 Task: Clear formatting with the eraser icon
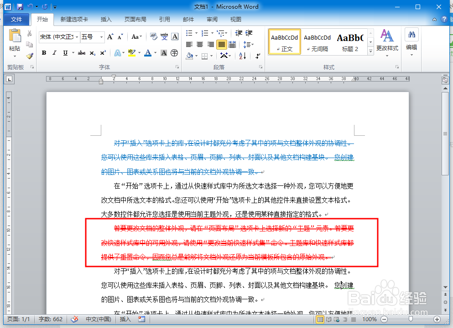pos(153,35)
